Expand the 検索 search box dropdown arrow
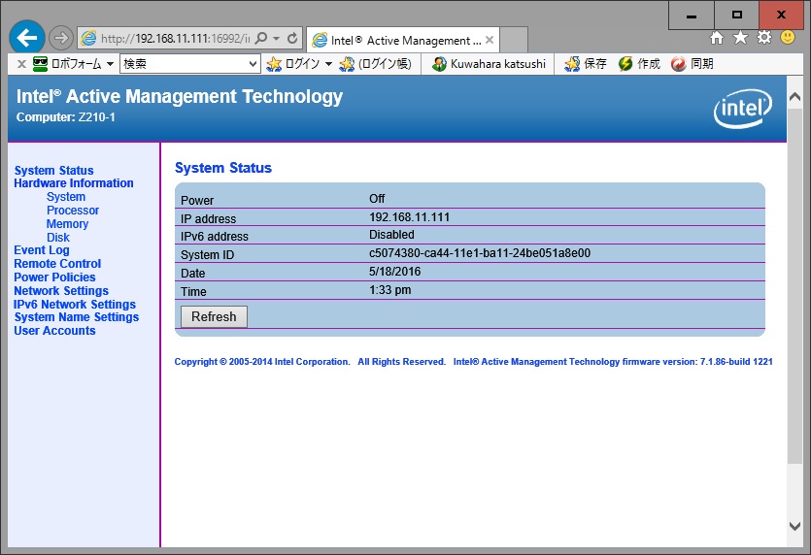The image size is (811, 555). [253, 64]
